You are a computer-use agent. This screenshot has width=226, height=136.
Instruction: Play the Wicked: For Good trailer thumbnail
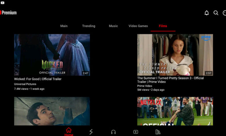coord(52,55)
